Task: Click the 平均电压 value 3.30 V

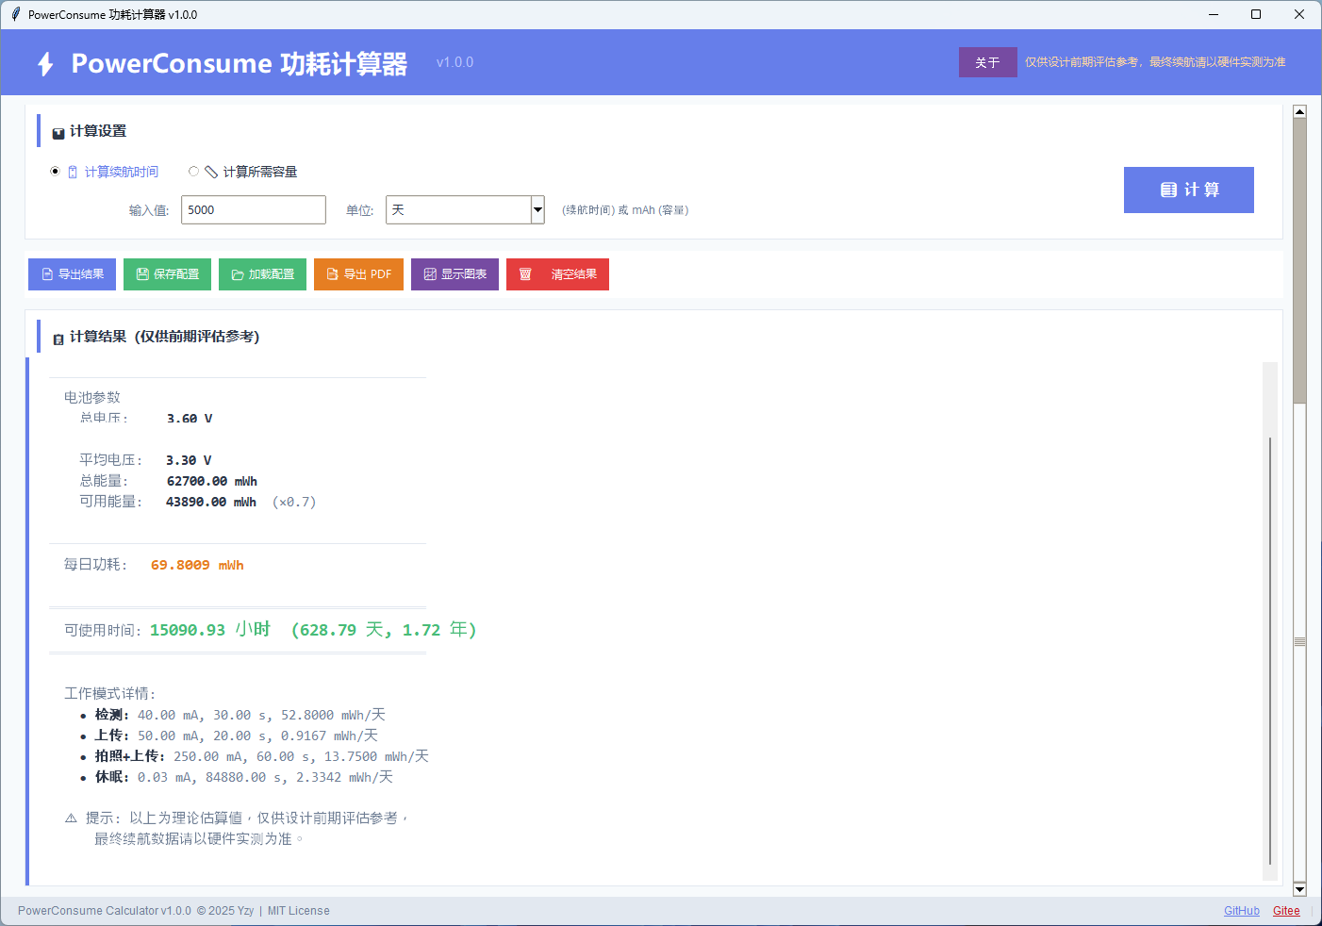Action: pos(189,460)
